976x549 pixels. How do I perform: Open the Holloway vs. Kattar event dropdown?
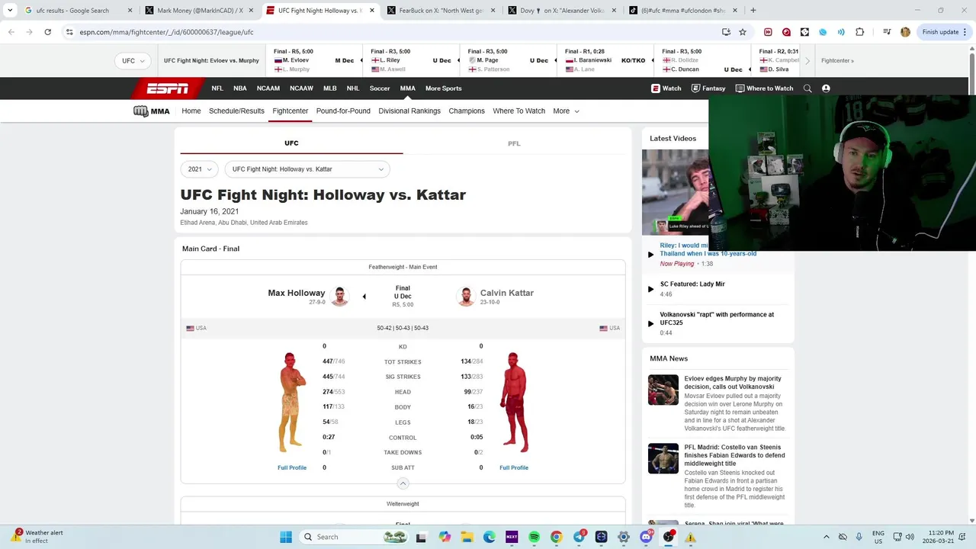click(x=307, y=169)
